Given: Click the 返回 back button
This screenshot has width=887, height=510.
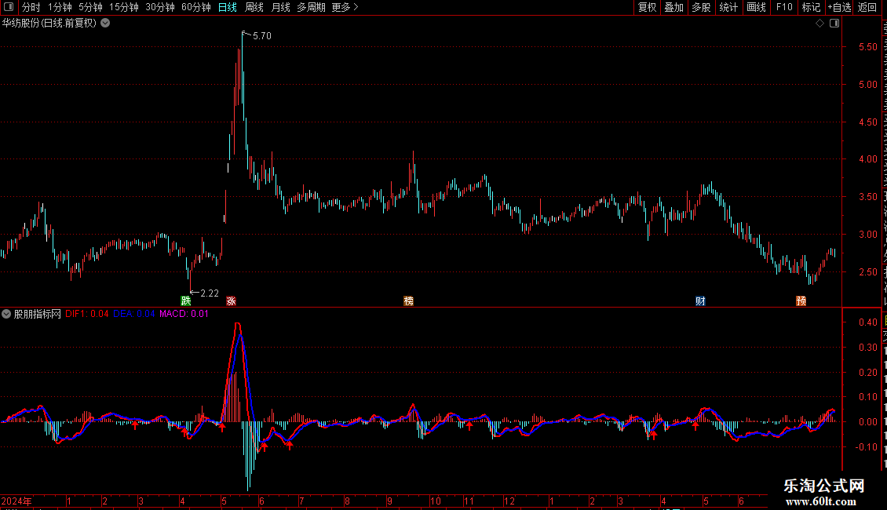Looking at the screenshot, I should 867,7.
